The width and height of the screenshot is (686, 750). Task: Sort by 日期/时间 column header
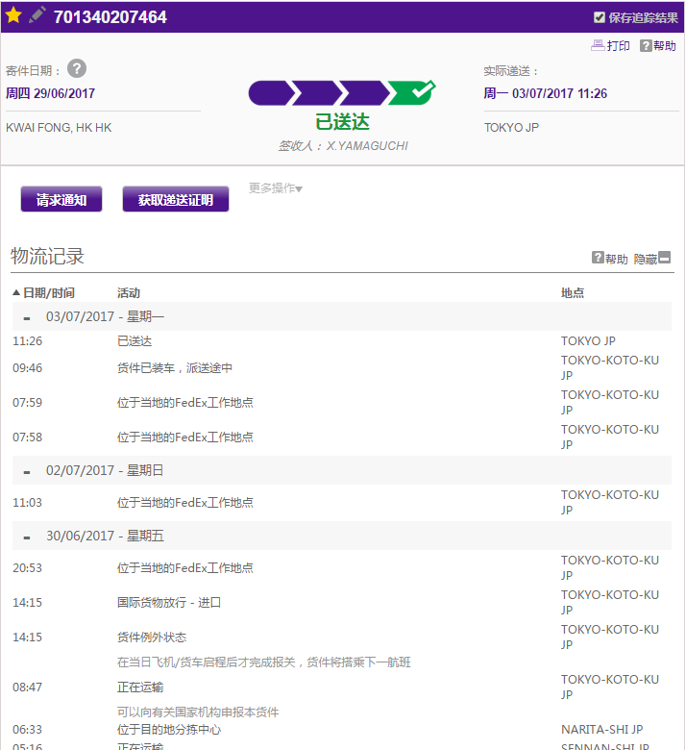43,292
